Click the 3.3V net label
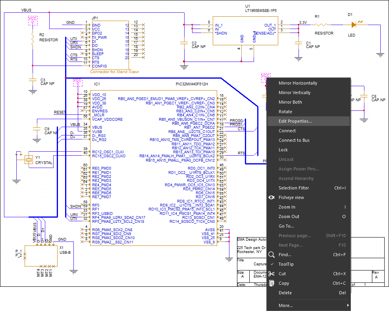The image size is (389, 311). tap(303, 22)
